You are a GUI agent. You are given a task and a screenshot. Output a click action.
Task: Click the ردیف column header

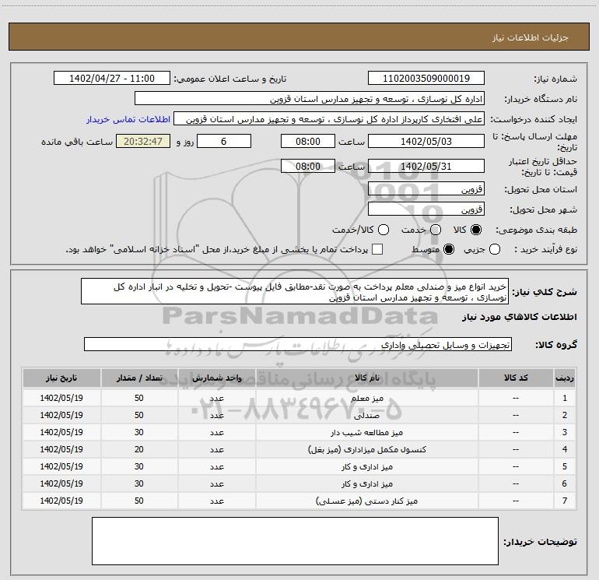click(x=565, y=378)
